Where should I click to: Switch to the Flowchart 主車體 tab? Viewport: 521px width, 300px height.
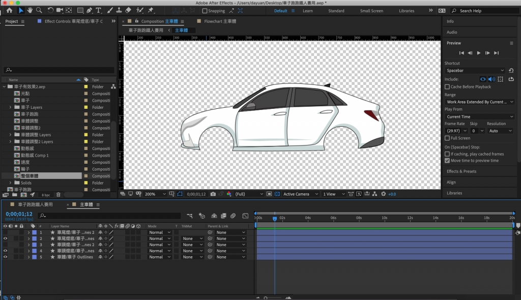220,21
